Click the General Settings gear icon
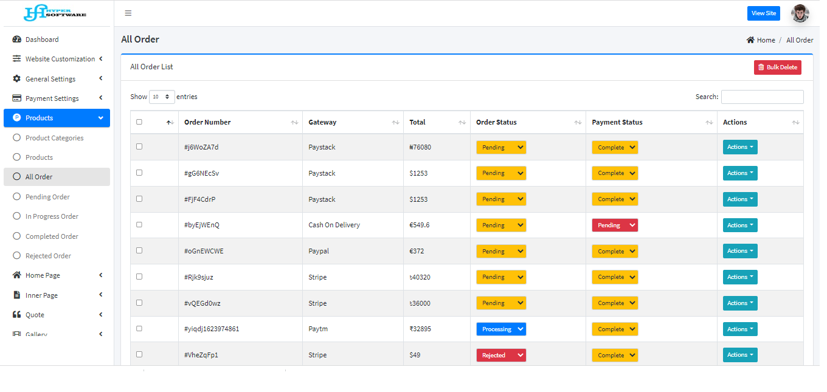Viewport: 827px width, 392px height. (x=17, y=79)
